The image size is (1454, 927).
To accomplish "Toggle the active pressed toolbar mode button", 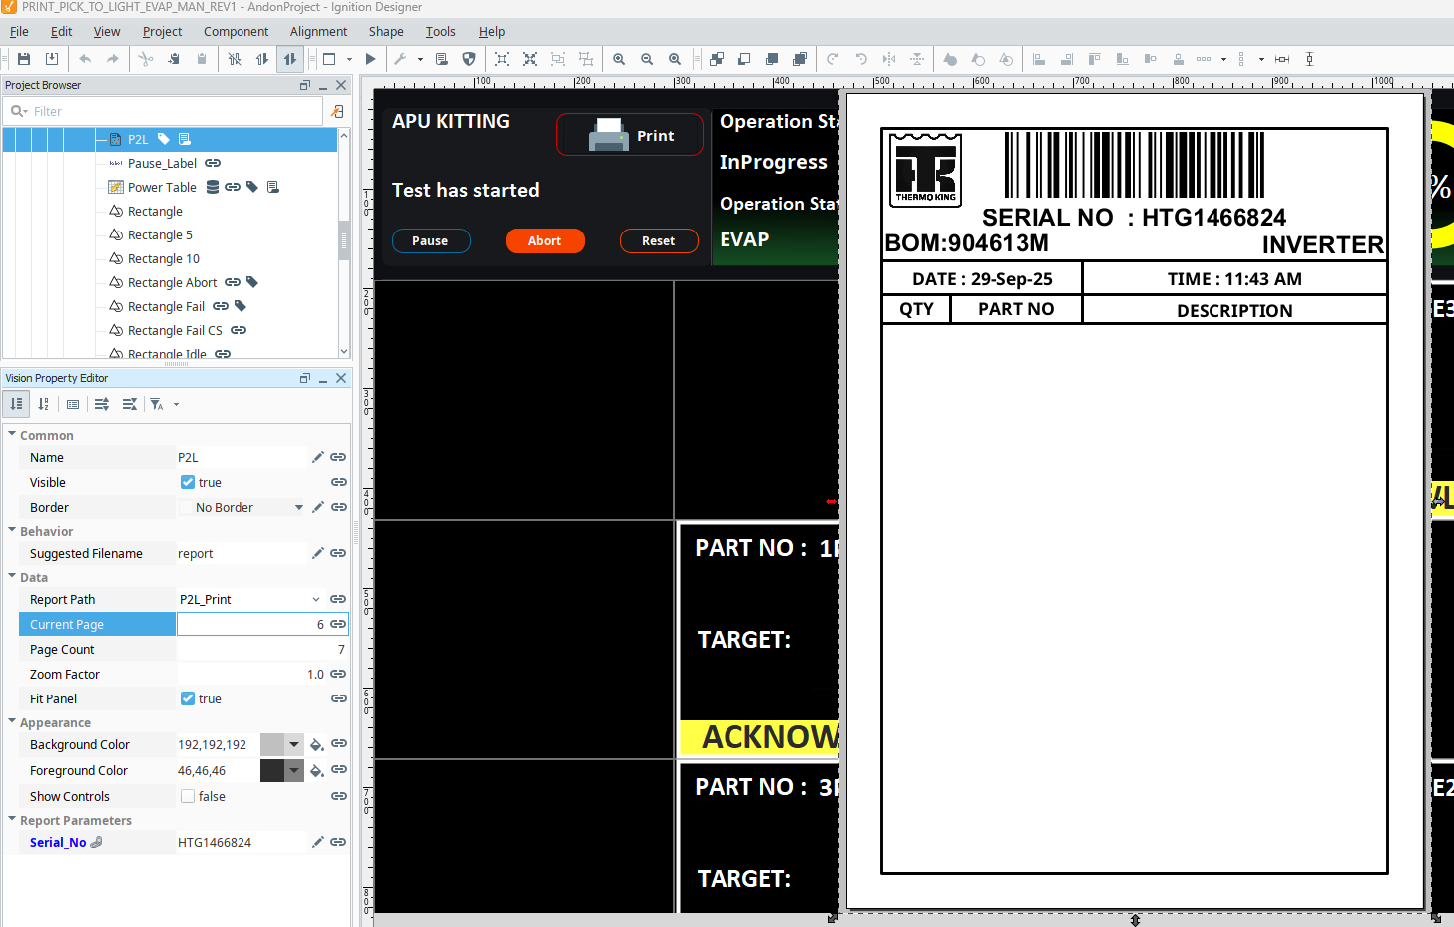I will pos(290,59).
